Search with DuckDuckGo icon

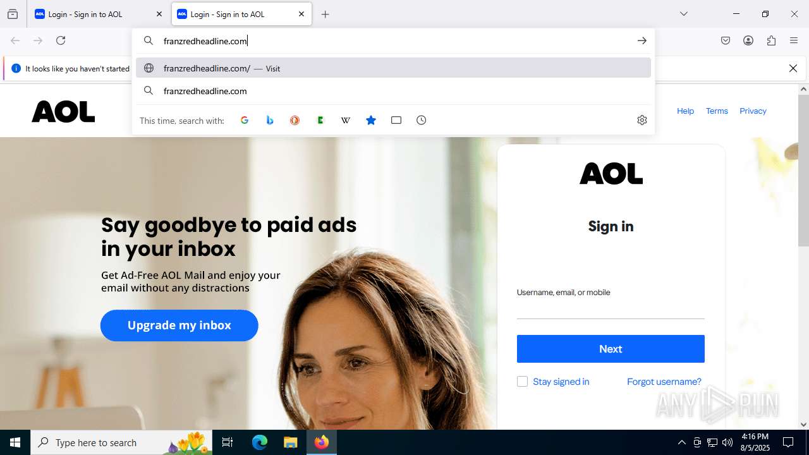click(x=295, y=120)
